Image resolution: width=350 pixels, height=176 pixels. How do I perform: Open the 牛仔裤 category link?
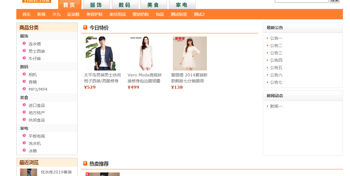[35, 58]
